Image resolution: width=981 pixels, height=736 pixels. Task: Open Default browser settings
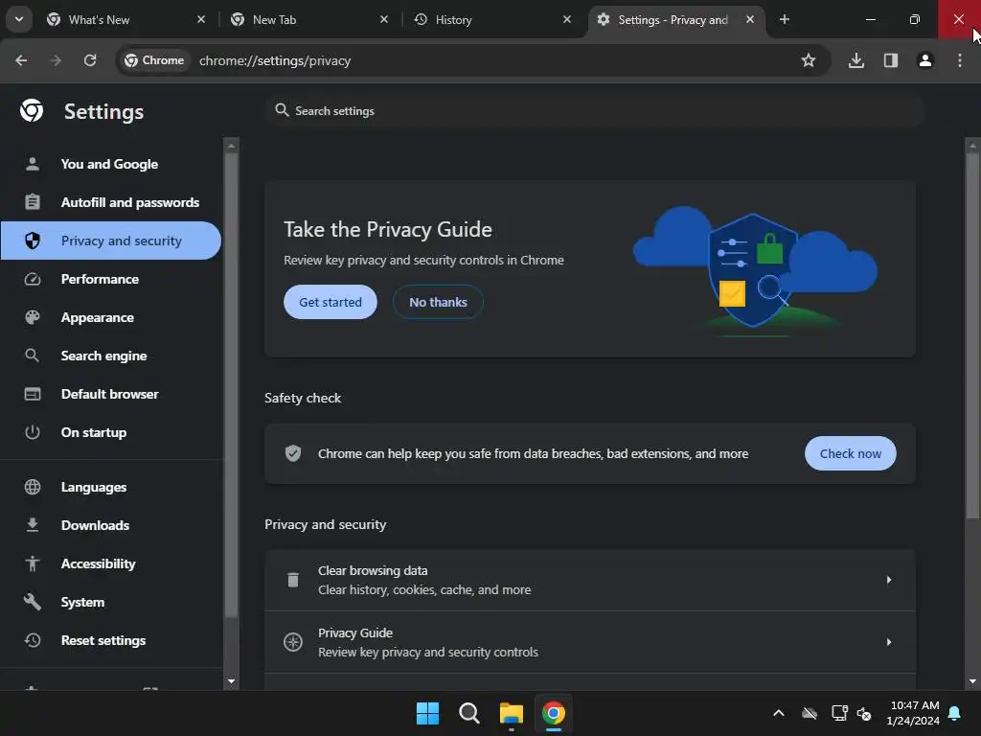[110, 394]
